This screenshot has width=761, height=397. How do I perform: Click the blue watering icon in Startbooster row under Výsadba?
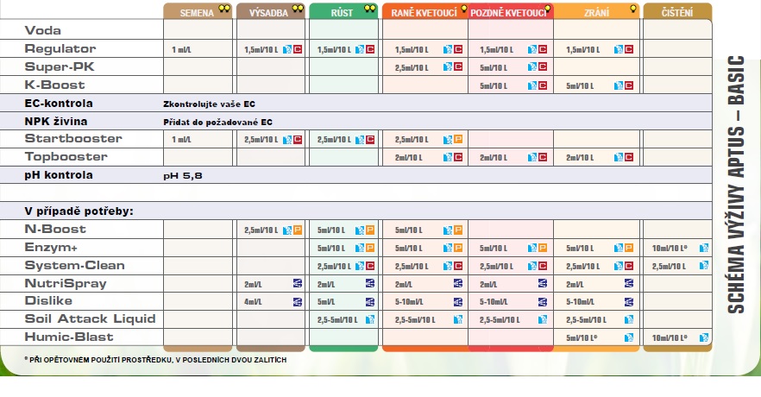287,139
